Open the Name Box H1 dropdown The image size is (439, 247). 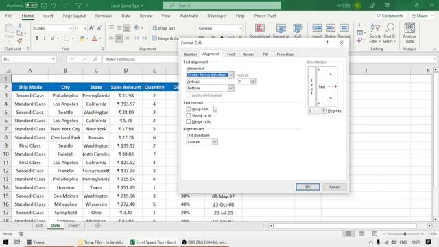tap(53, 59)
